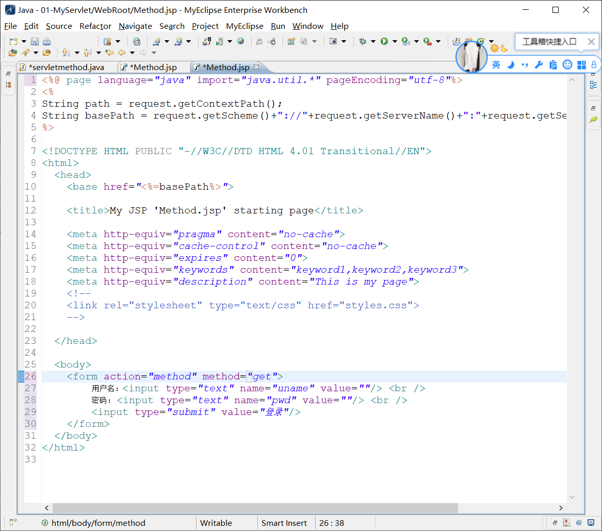Image resolution: width=602 pixels, height=531 pixels.
Task: Click the IME clipboard icon
Action: 553,65
